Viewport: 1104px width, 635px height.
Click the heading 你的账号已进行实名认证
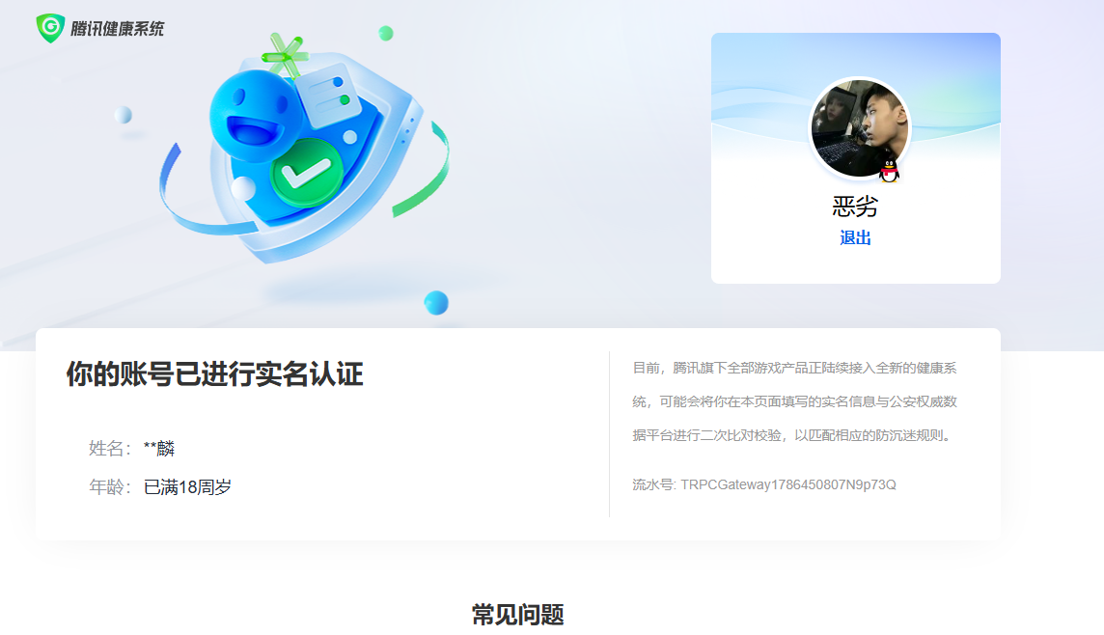(x=215, y=373)
